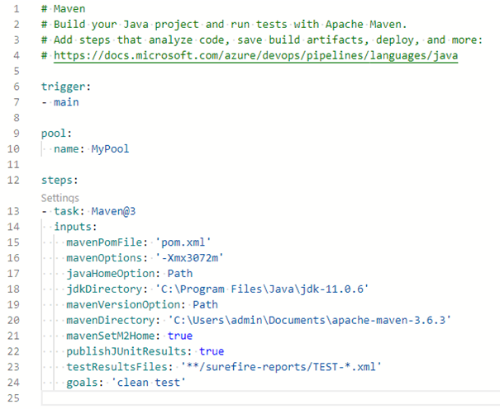This screenshot has height=409, width=500.
Task: Click the 'trigger:' keyword
Action: (66, 87)
